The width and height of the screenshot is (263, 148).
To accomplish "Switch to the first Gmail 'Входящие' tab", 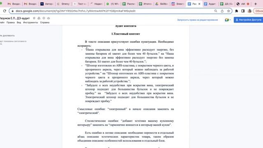I will tap(14, 4).
